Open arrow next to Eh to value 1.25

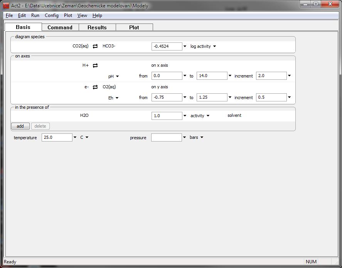tap(230, 97)
